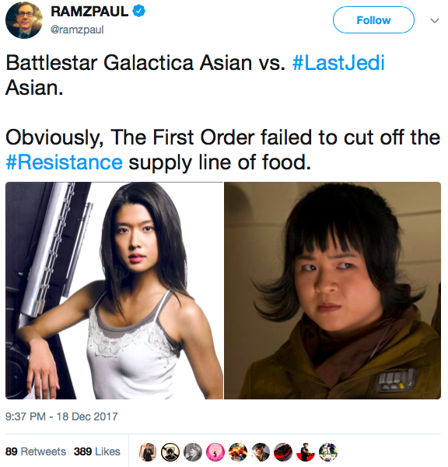
Task: Open the pink circular liker avatar
Action: [x=215, y=451]
